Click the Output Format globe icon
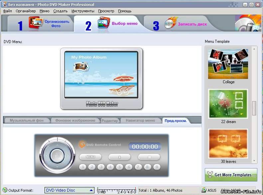The image size is (263, 195). click(5, 190)
